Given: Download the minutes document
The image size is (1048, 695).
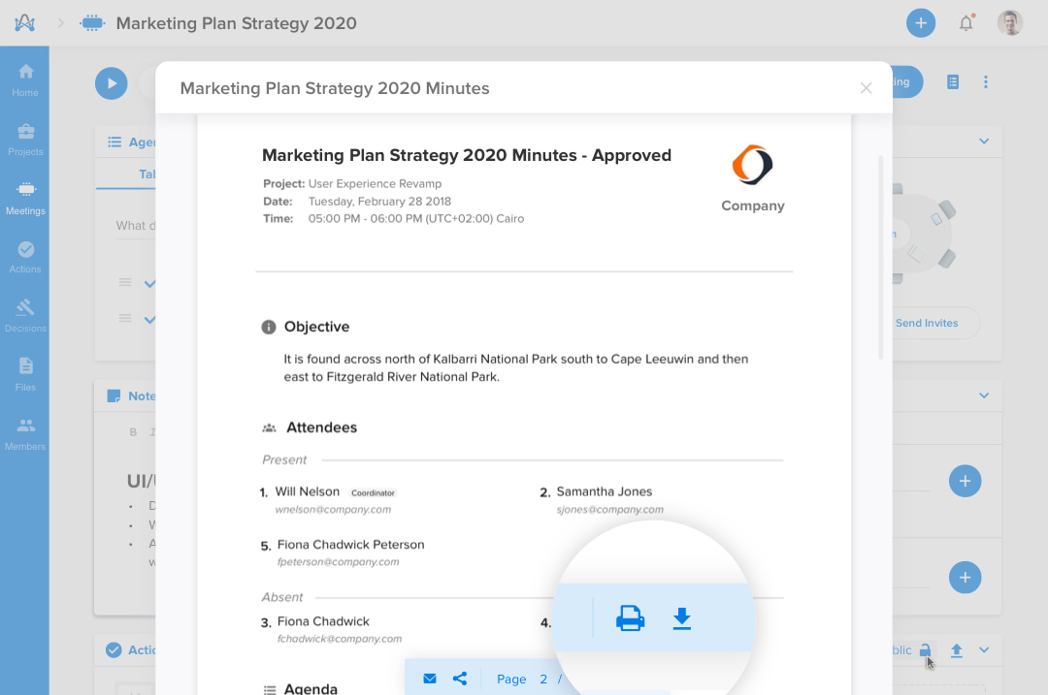Looking at the screenshot, I should point(682,618).
